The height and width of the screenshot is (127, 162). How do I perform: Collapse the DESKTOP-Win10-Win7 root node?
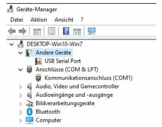coord(11,44)
